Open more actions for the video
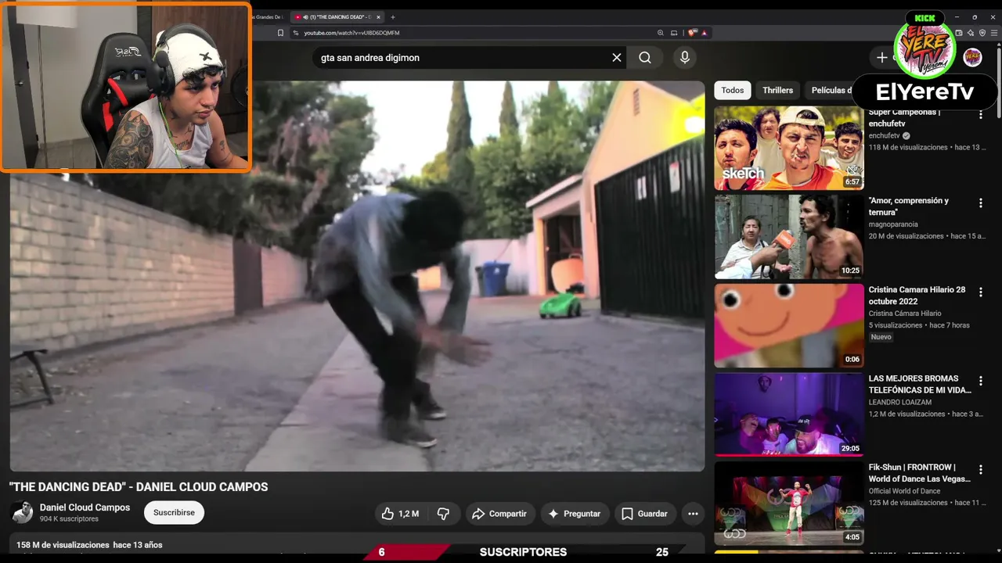The height and width of the screenshot is (563, 1002). pyautogui.click(x=693, y=514)
